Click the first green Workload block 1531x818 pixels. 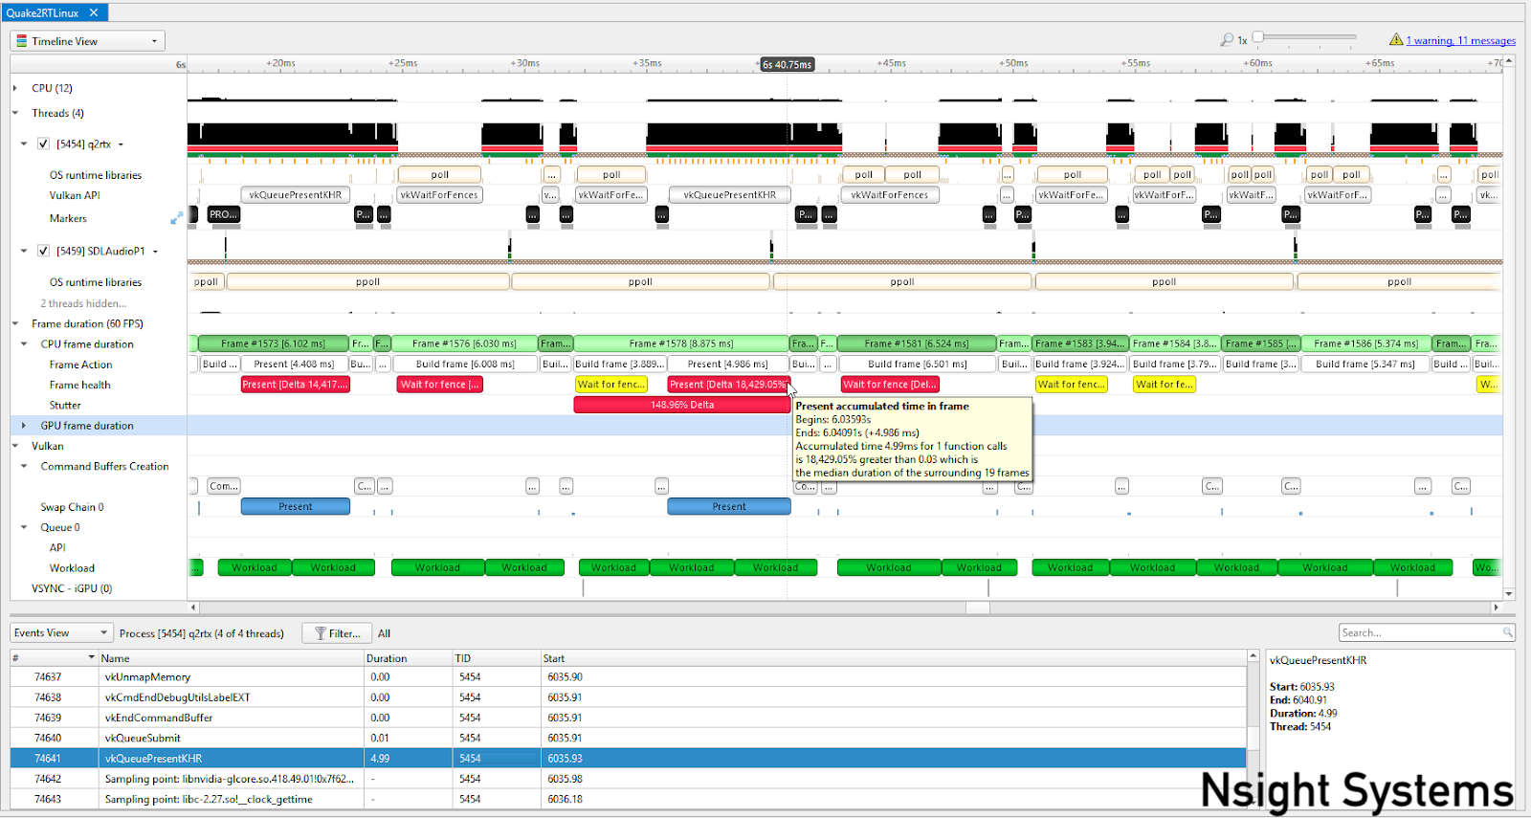click(x=254, y=568)
